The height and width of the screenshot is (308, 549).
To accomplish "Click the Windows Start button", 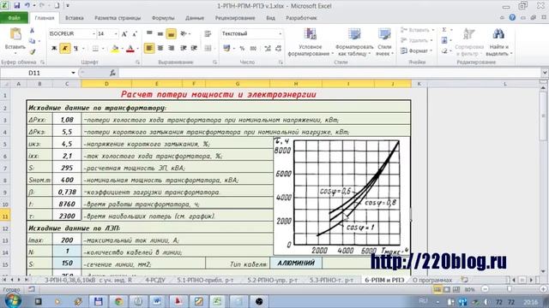I will click(13, 300).
